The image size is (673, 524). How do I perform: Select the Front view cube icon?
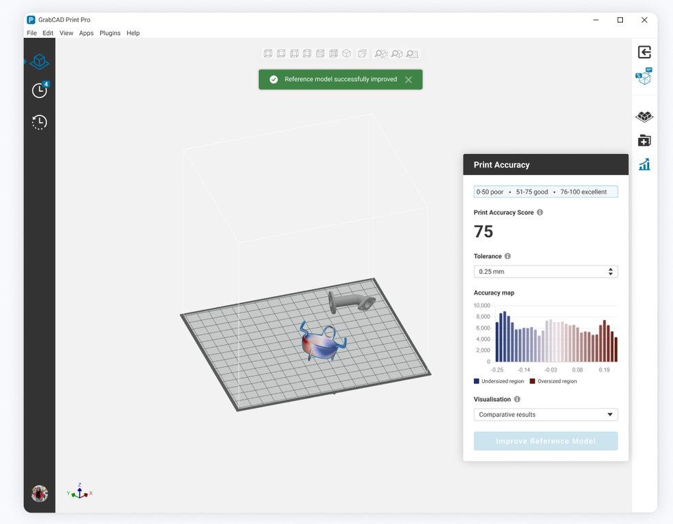coord(268,54)
